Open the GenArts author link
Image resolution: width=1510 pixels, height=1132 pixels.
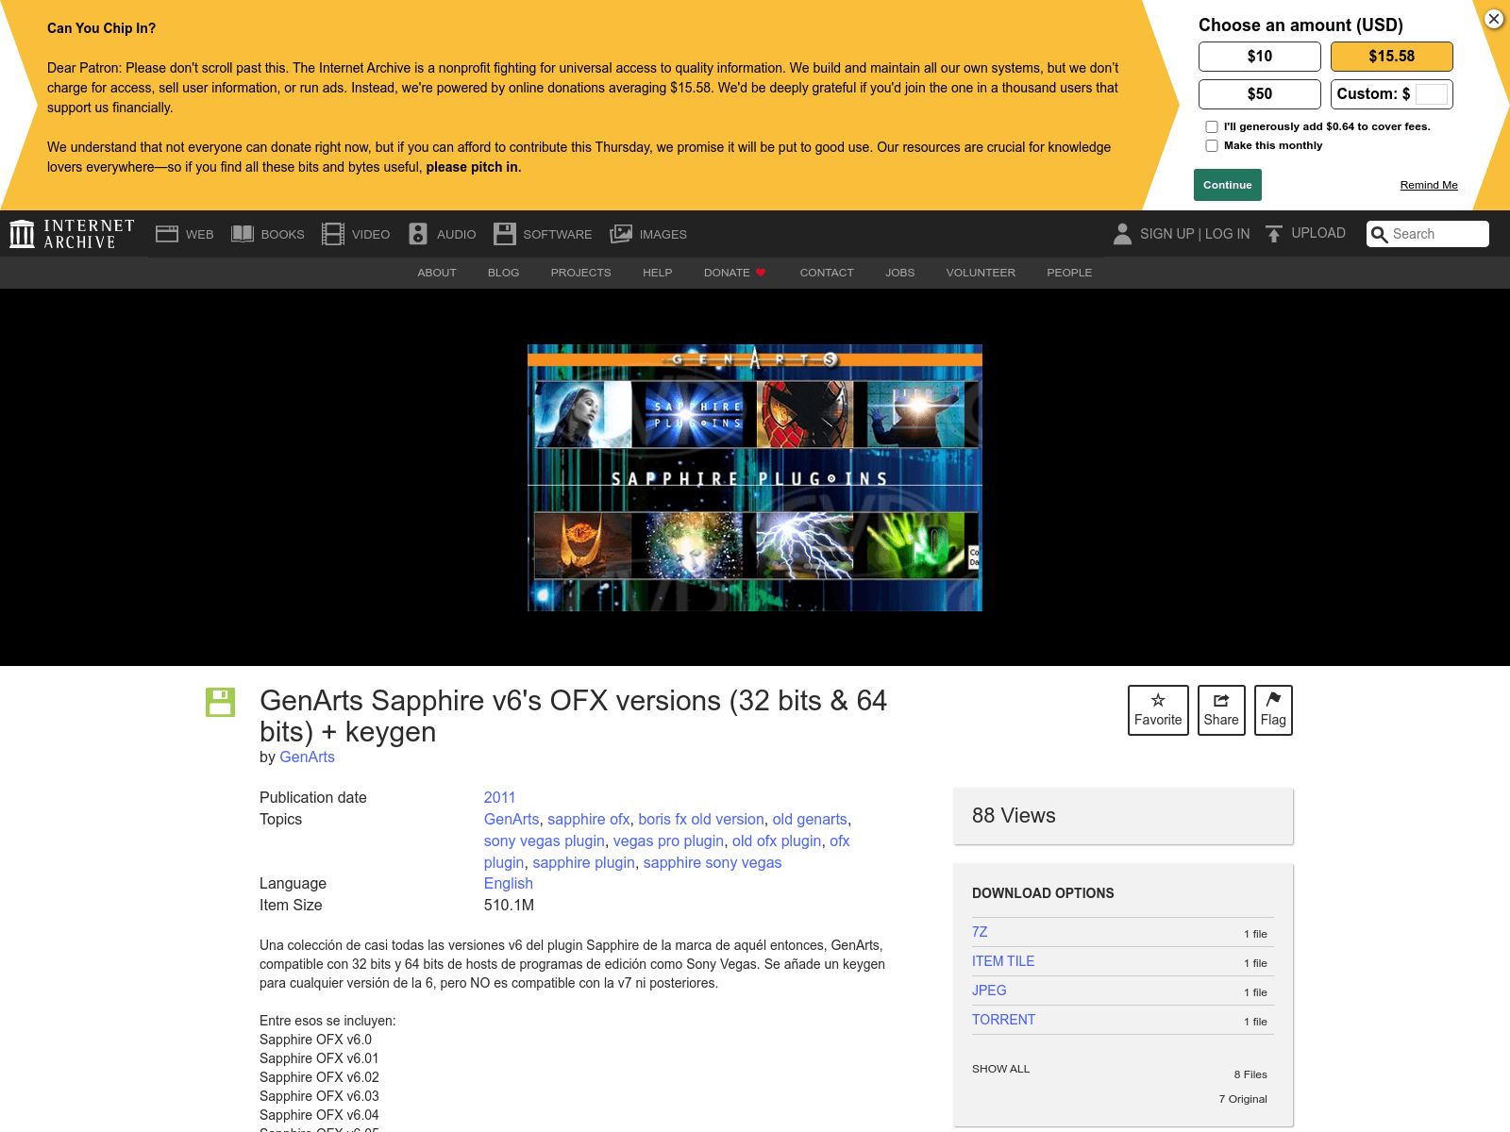(x=307, y=757)
